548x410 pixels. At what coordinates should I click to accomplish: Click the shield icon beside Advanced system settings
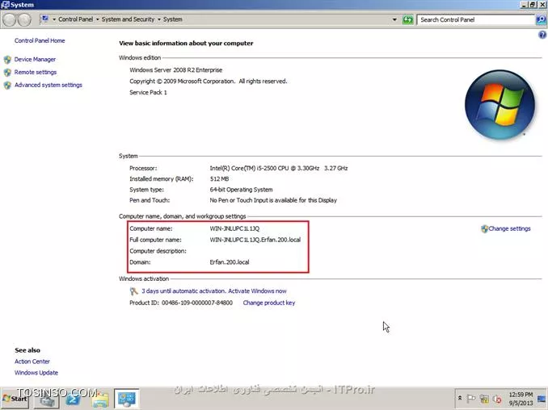point(7,86)
